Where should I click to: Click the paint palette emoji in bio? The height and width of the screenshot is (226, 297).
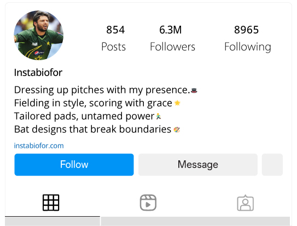[x=177, y=130]
